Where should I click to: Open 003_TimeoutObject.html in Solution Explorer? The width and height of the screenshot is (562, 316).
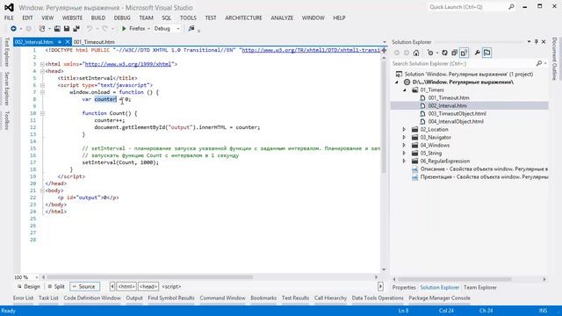457,113
